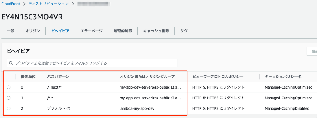Sort by キャッシュポリシー名 column header
Image resolution: width=317 pixels, height=118 pixels.
[x=283, y=77]
